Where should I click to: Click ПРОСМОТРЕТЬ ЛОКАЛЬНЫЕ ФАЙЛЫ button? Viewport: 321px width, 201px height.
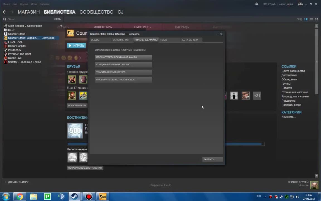pos(123,57)
